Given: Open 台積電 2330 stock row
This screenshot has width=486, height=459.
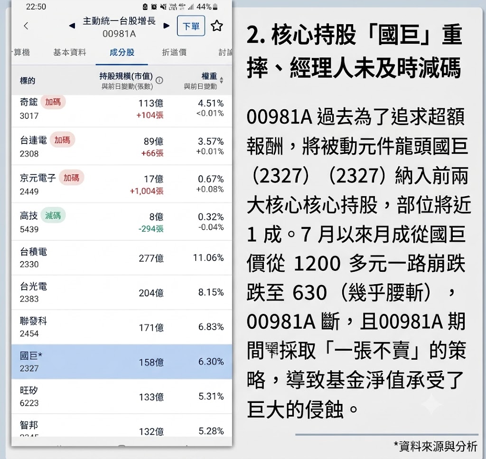Looking at the screenshot, I should (x=122, y=258).
